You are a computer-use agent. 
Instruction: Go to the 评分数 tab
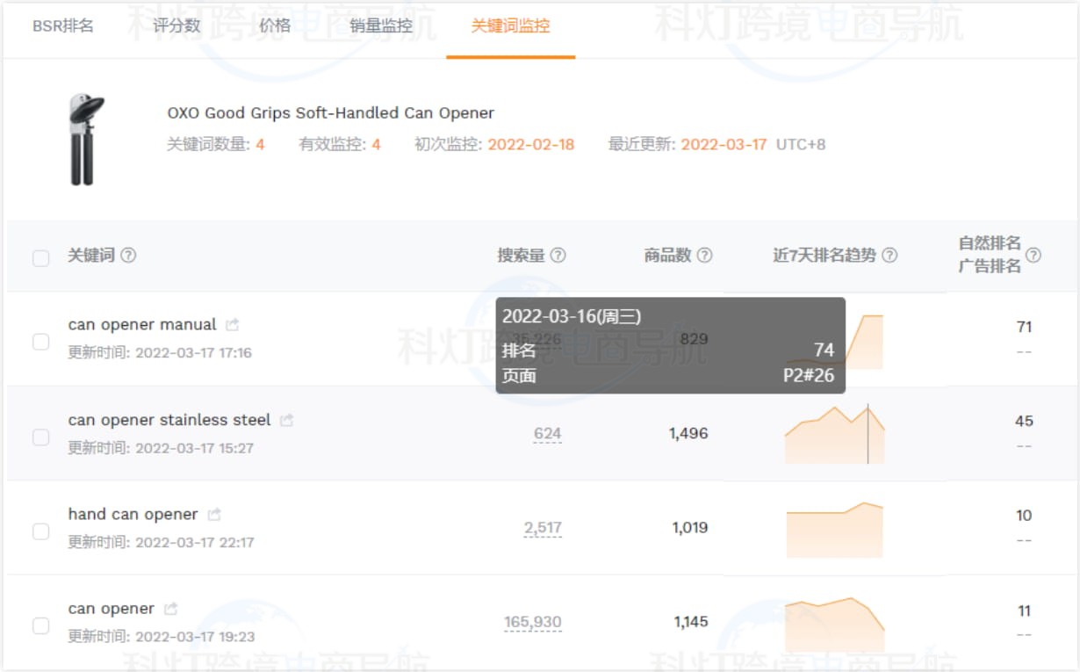coord(176,26)
